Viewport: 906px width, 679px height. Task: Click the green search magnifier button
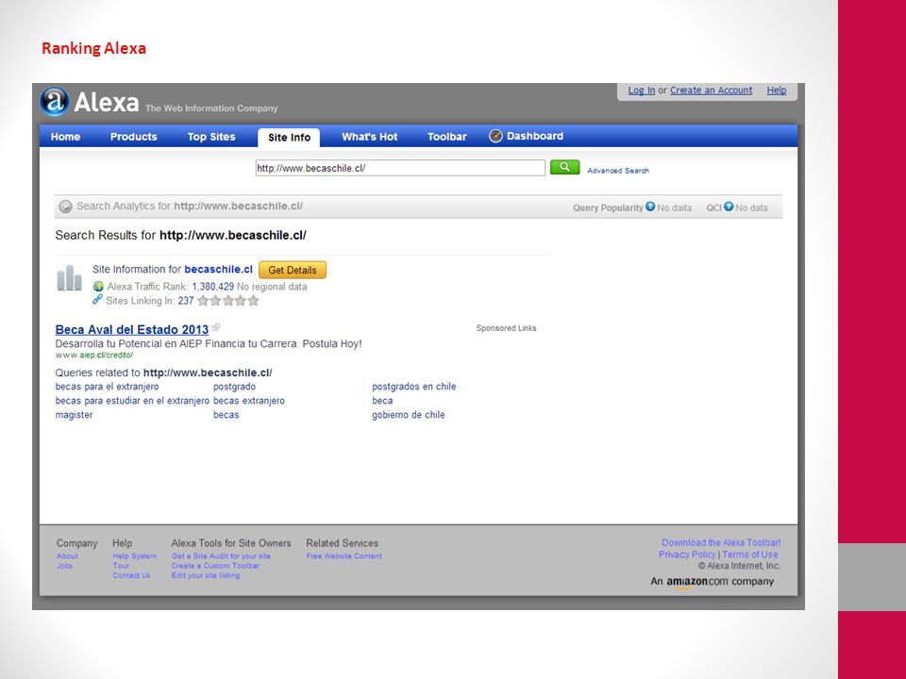tap(564, 168)
